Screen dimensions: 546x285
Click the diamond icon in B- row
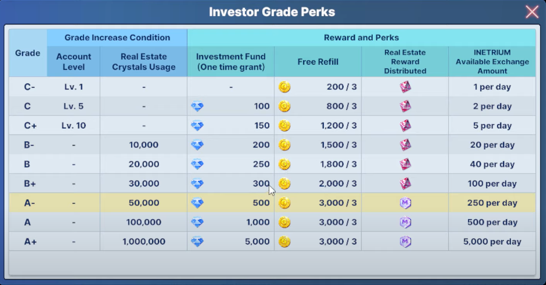[197, 145]
